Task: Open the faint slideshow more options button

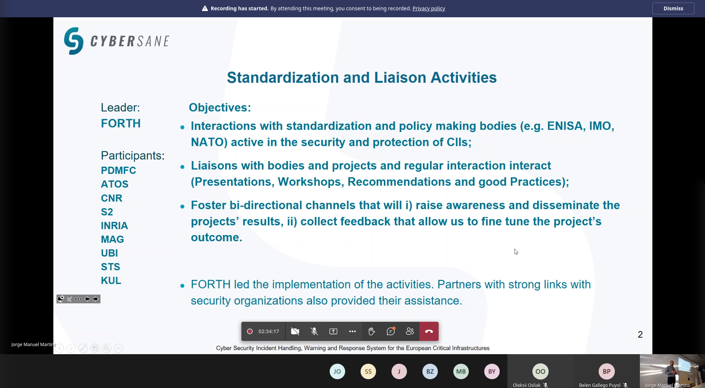Action: 118,348
